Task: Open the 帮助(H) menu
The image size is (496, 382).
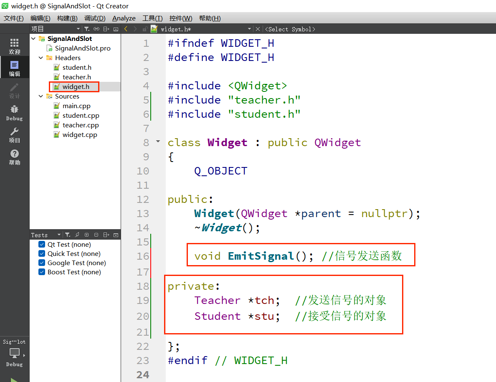Action: pos(210,18)
